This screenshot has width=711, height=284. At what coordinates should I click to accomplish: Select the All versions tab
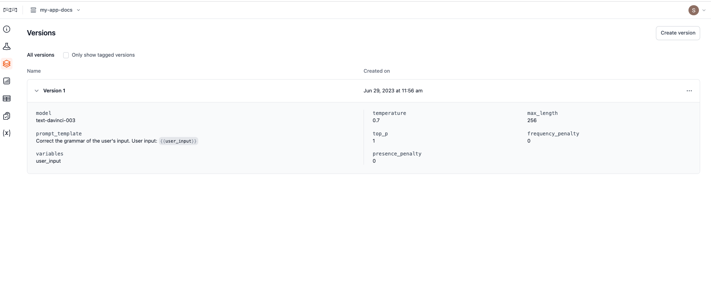pyautogui.click(x=41, y=55)
